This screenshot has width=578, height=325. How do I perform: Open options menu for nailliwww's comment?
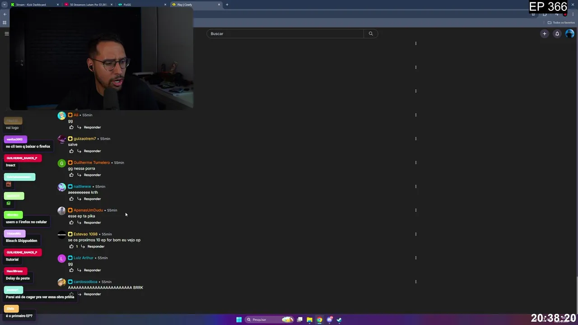point(415,186)
